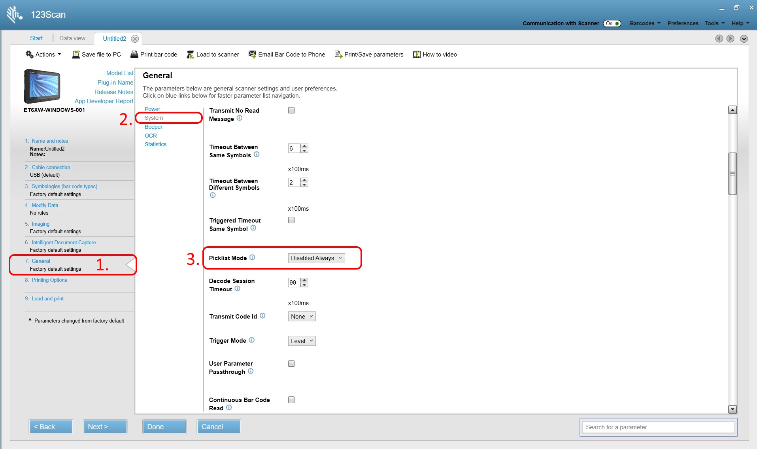Go to previous tab with left arrow
Image resolution: width=757 pixels, height=449 pixels.
[x=719, y=38]
